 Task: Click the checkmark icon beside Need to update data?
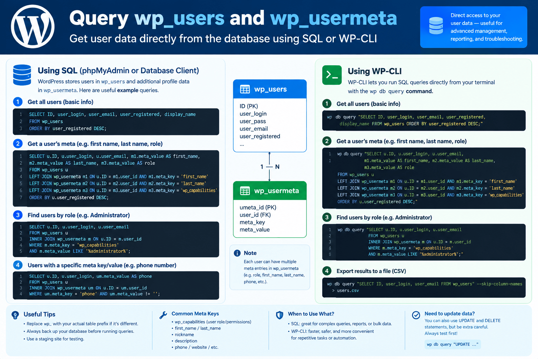(x=416, y=315)
